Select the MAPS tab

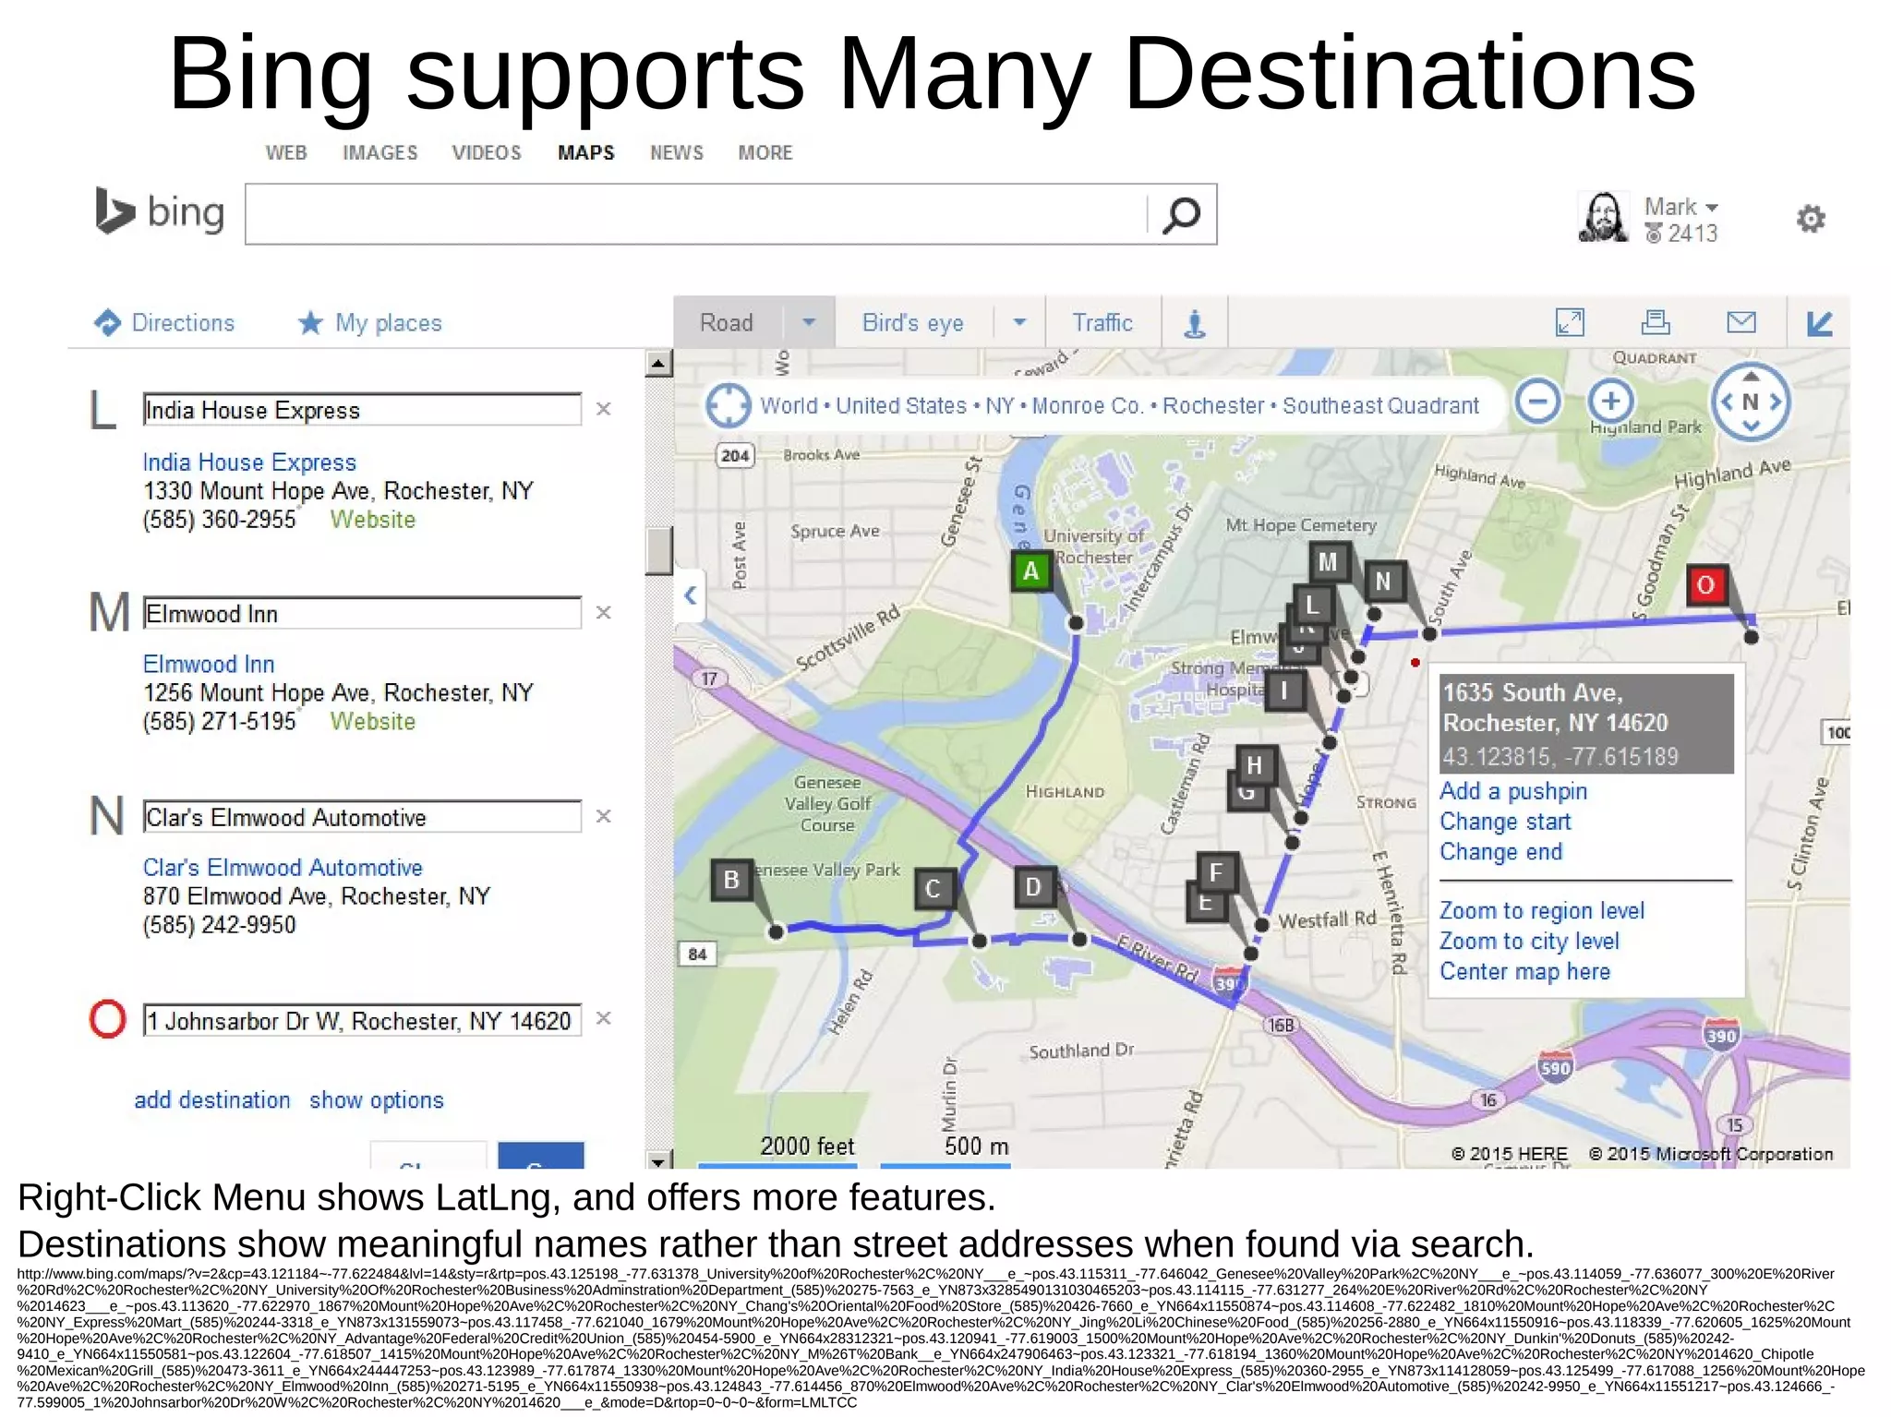[585, 153]
